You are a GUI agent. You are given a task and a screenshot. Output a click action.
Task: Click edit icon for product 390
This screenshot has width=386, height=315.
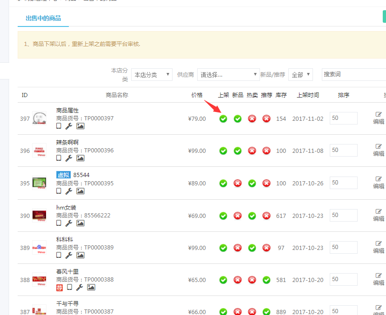[x=379, y=211]
